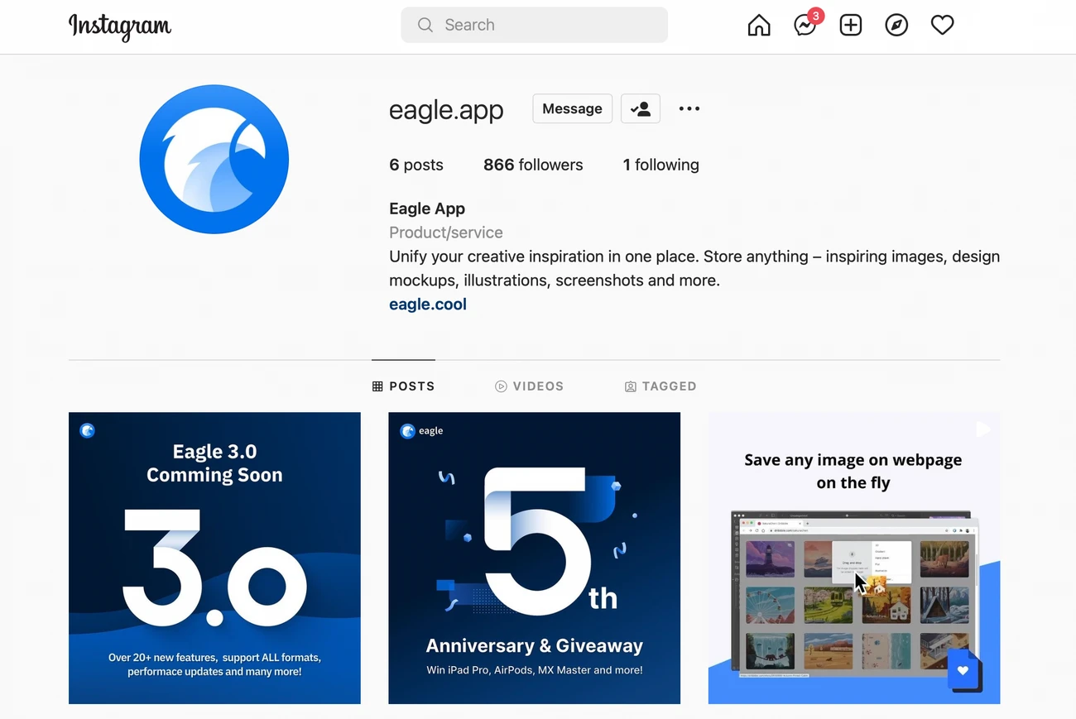Open the Home feed icon
The height and width of the screenshot is (719, 1076).
[x=759, y=25]
